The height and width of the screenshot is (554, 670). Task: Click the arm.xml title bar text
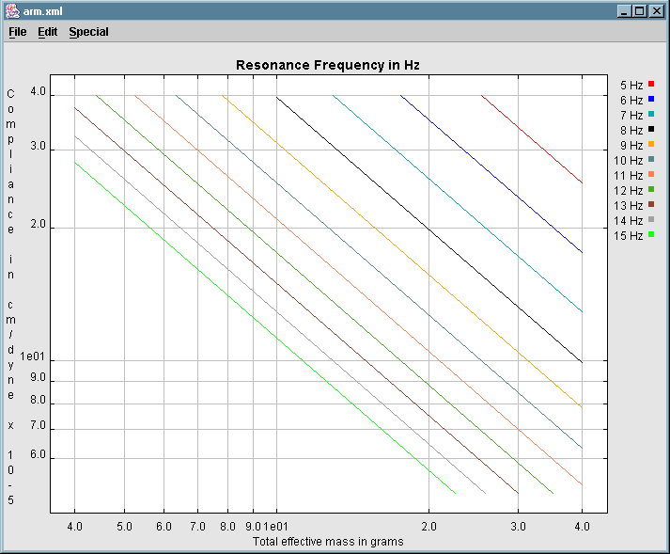[42, 11]
